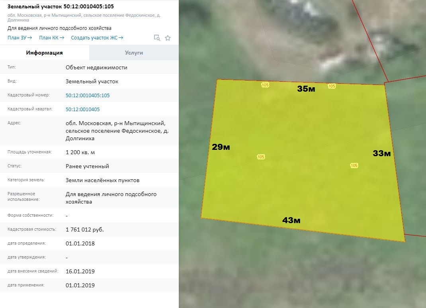Click the 35м label on the map
The width and height of the screenshot is (426, 308).
coord(306,88)
